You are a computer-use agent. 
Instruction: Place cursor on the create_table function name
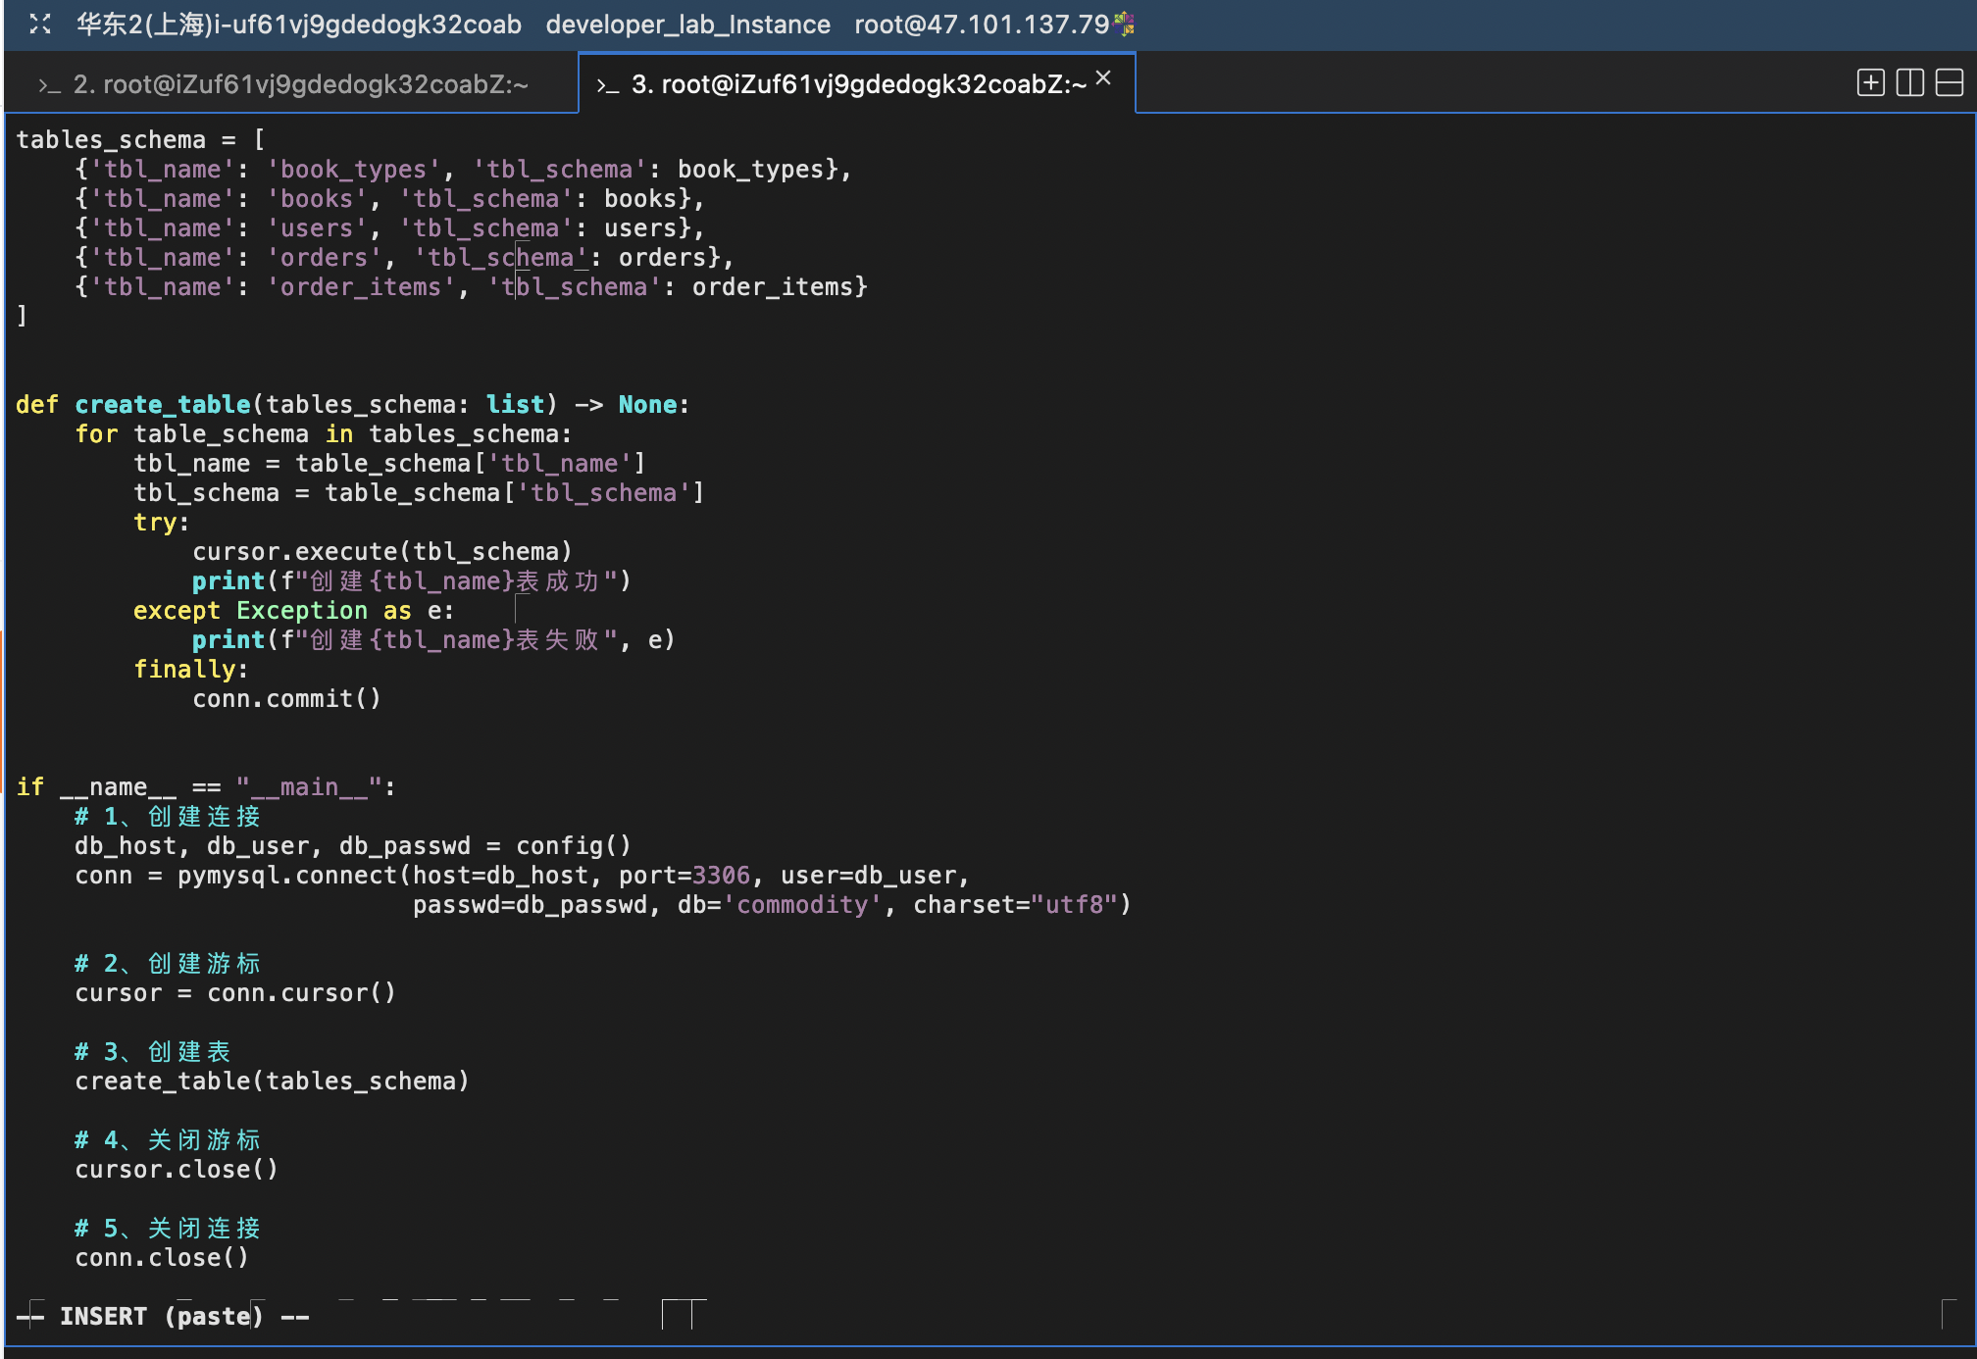click(x=163, y=405)
